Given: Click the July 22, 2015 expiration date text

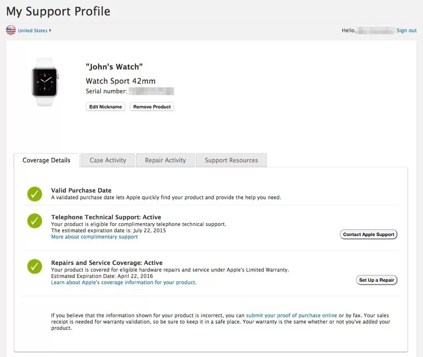Looking at the screenshot, I should click(x=149, y=230).
